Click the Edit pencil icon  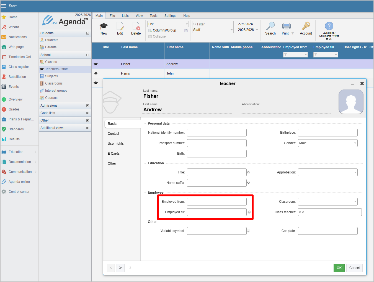click(120, 27)
